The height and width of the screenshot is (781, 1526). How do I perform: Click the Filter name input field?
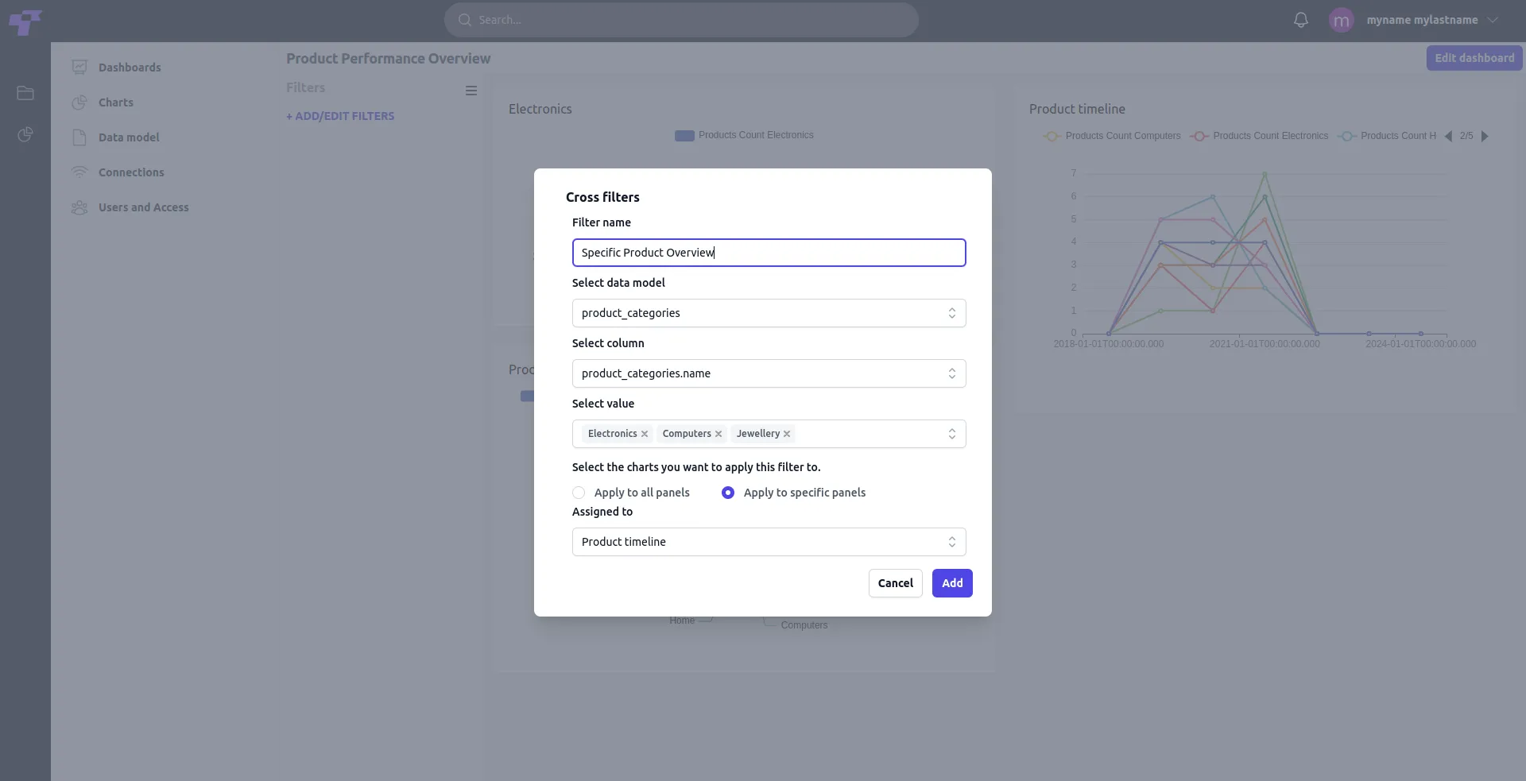(x=769, y=253)
